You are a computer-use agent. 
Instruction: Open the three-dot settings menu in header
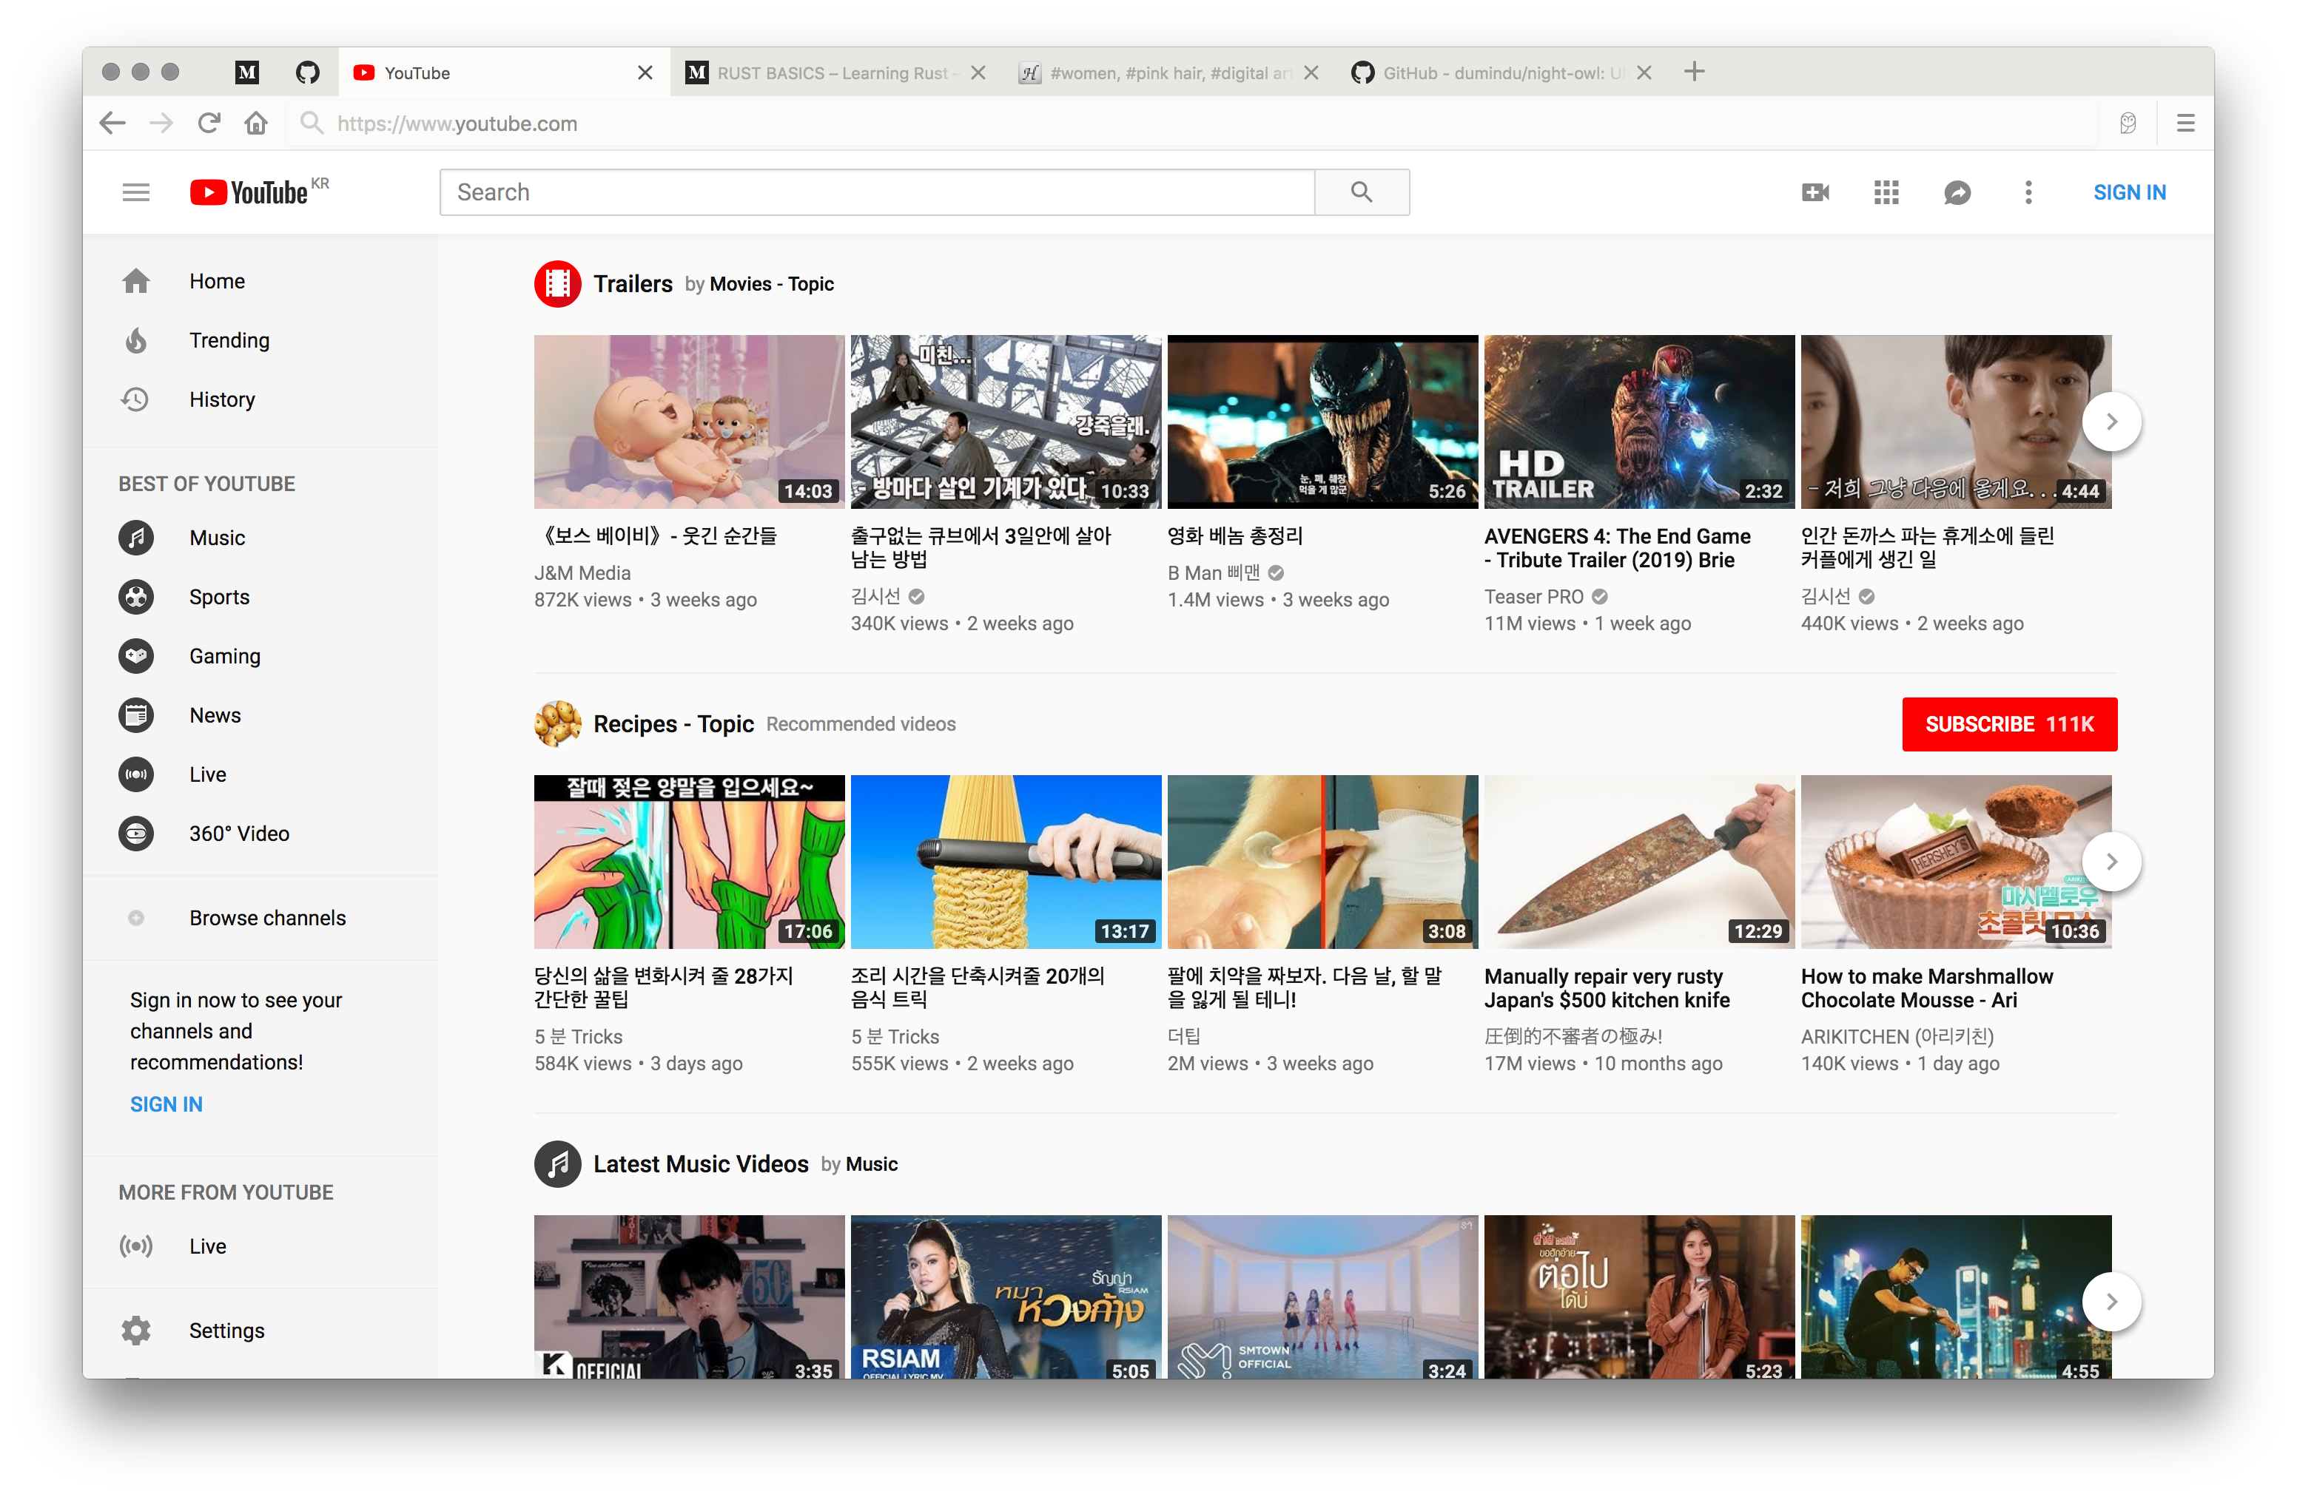coord(2028,192)
